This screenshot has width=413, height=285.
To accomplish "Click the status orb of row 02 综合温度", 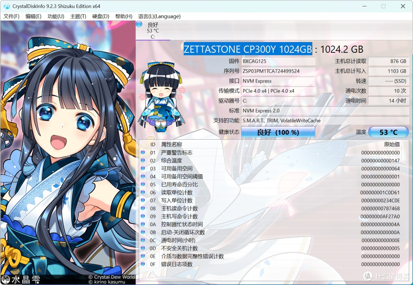I will [143, 160].
